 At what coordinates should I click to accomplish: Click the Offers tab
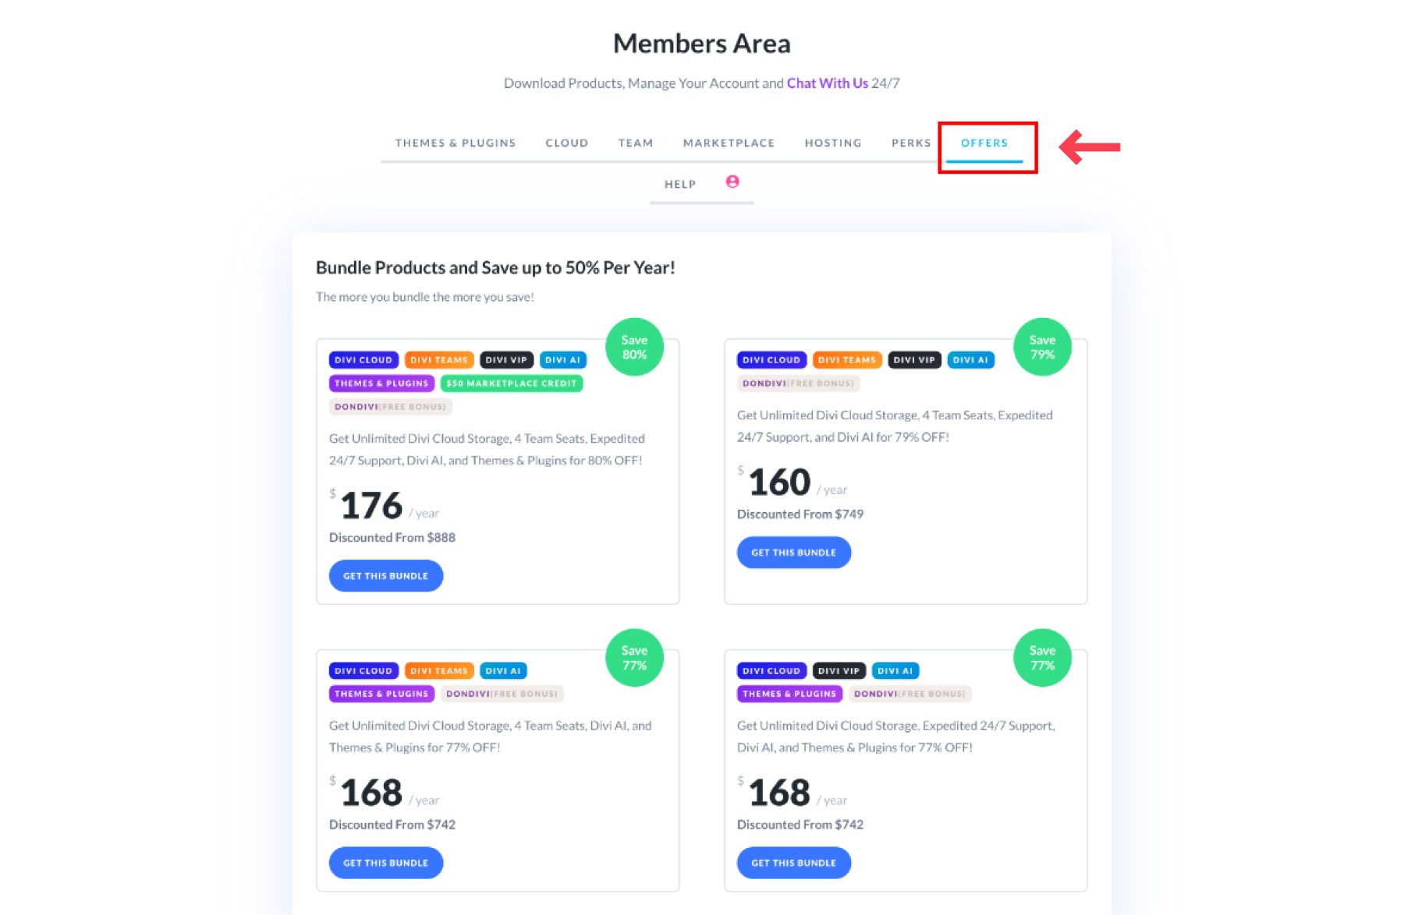(x=984, y=143)
